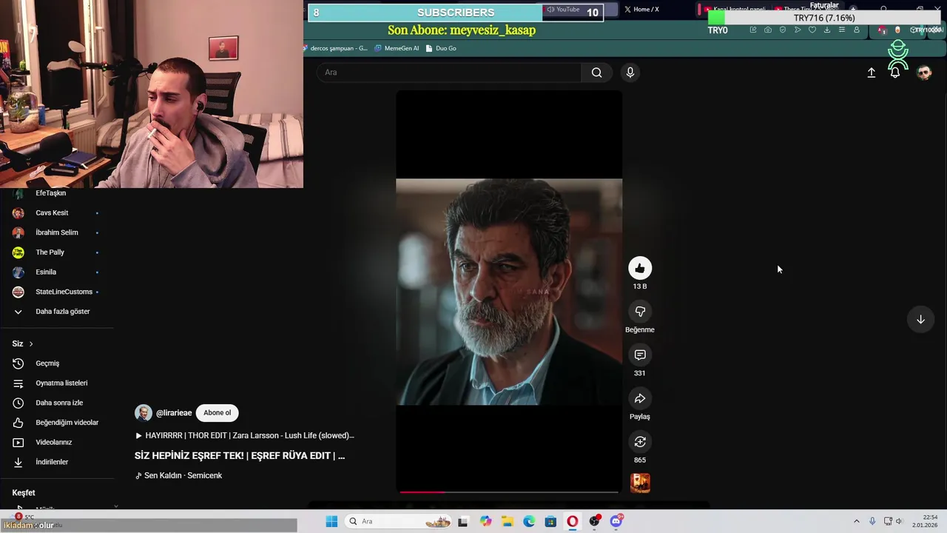Open Microsoft Store from taskbar
Image resolution: width=947 pixels, height=533 pixels.
point(550,521)
